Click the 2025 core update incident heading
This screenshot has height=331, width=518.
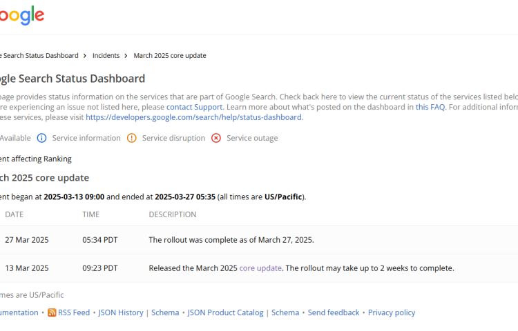point(45,178)
